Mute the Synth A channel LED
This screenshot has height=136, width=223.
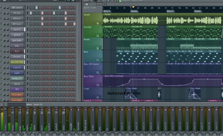pos(1,29)
